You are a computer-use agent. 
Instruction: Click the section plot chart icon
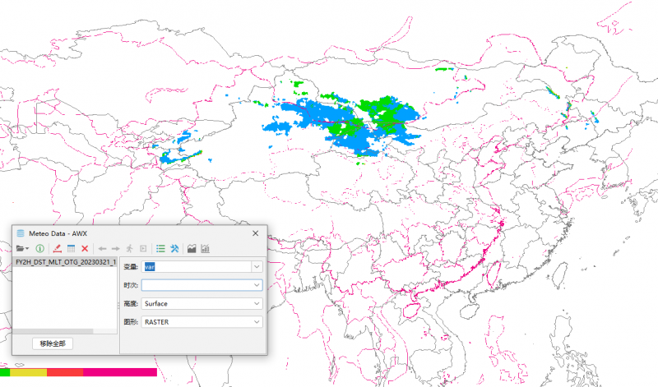click(192, 248)
